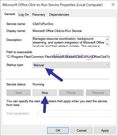Image resolution: width=118 pixels, height=136 pixels.
Task: Click the Description box's scroll up arrow
Action: tap(107, 39)
